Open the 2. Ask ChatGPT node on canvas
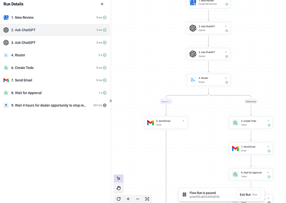Image resolution: width=286 pixels, height=203 pixels. (208, 28)
